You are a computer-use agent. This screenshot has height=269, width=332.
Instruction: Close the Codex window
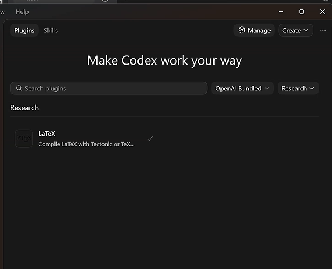(322, 12)
